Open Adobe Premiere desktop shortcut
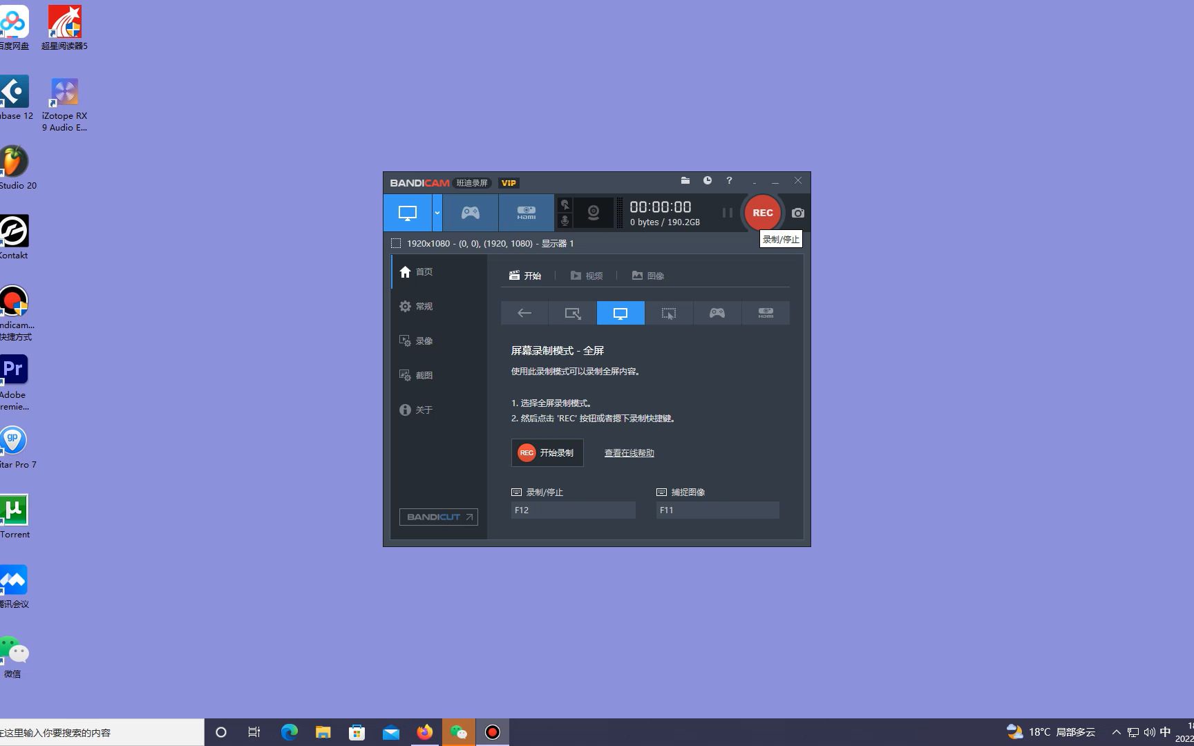The width and height of the screenshot is (1194, 746). tap(14, 383)
